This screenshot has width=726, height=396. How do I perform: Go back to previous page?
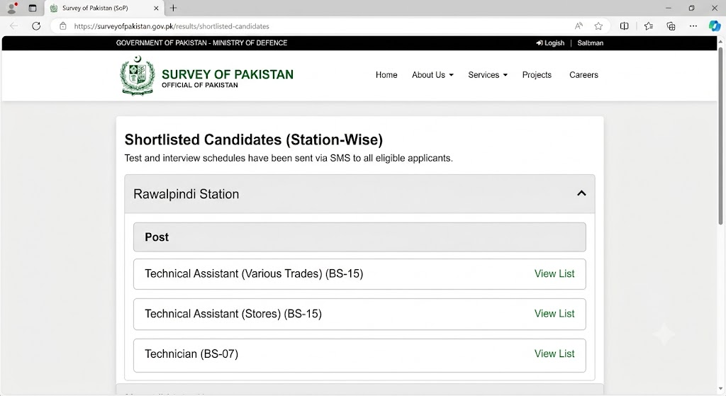(14, 26)
